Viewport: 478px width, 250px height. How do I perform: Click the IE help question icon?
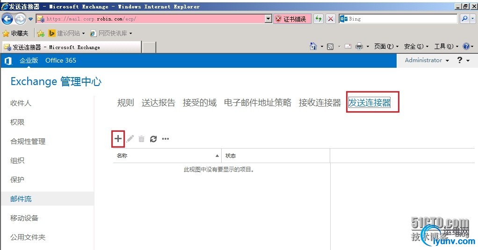click(466, 46)
